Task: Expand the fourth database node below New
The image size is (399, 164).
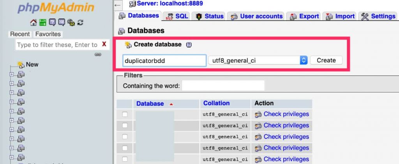Action: [x=12, y=102]
